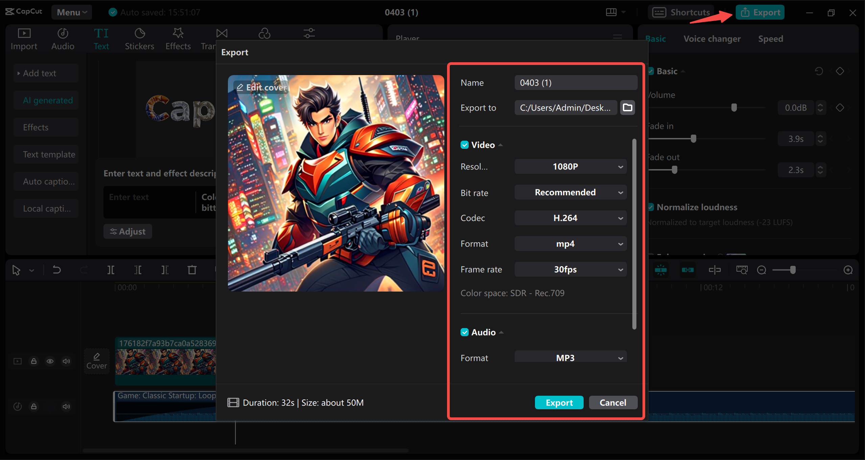Split the clip with the split tool
This screenshot has height=460, width=865.
(x=111, y=270)
